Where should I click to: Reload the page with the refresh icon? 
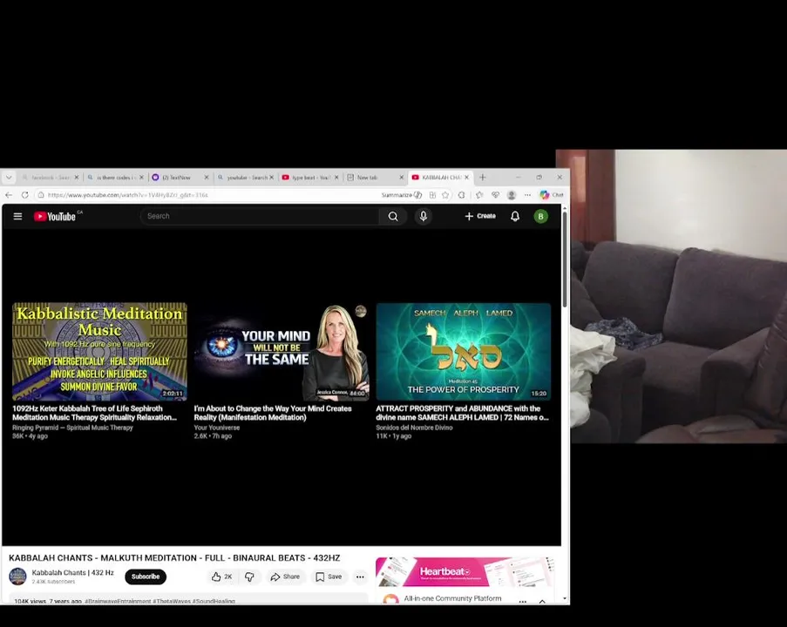pos(24,194)
